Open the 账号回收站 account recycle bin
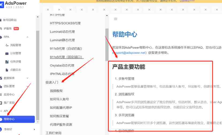222x135 pixels. pos(10,20)
